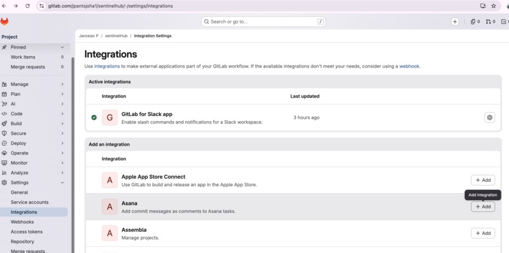The width and height of the screenshot is (509, 253).
Task: Click the GitLab tanuki logo
Action: 4,21
